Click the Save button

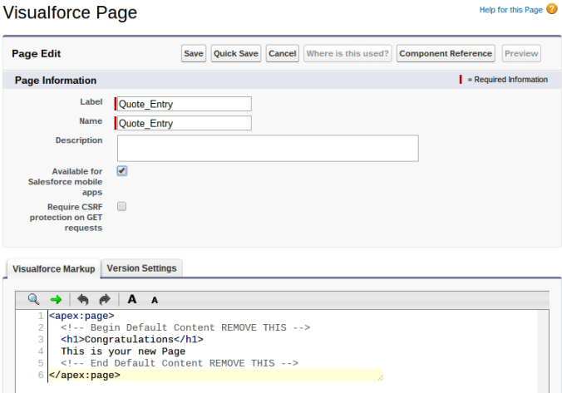194,53
